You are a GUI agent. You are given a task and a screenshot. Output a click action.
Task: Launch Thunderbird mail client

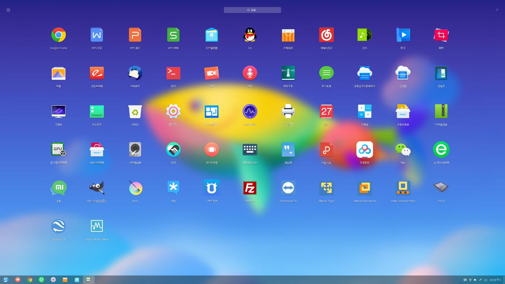point(135,73)
